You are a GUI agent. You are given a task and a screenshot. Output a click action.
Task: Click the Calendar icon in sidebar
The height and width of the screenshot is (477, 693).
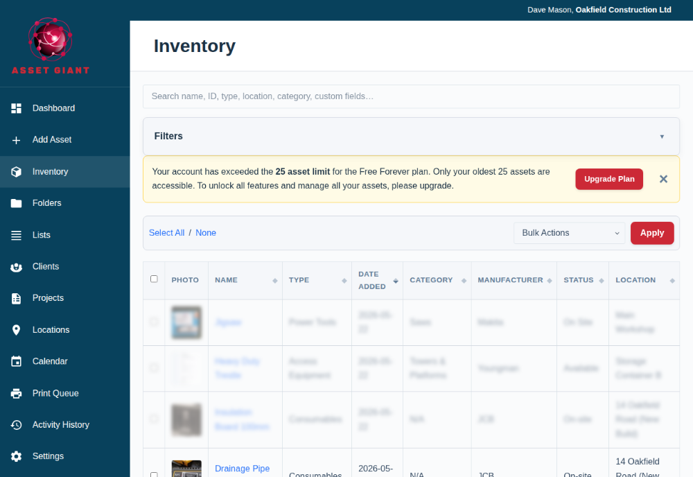pyautogui.click(x=17, y=361)
